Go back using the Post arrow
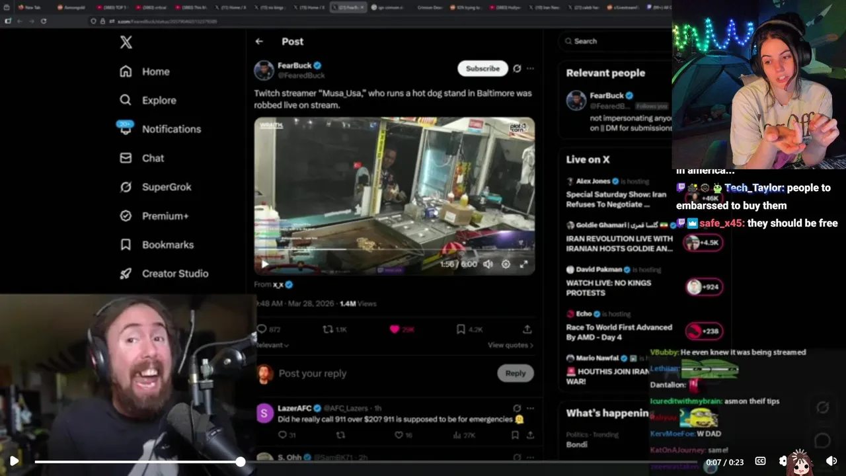846x476 pixels. pos(259,41)
